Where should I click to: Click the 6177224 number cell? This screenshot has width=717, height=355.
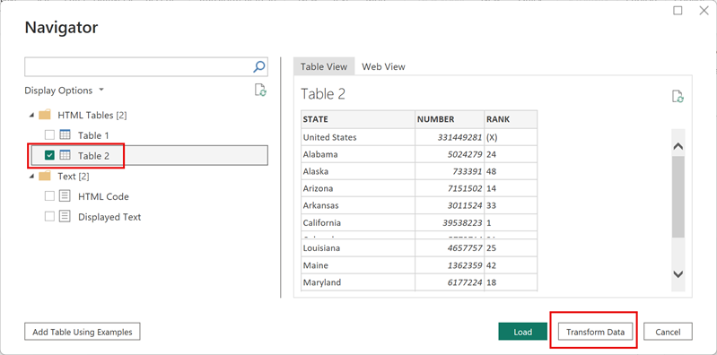(x=450, y=282)
